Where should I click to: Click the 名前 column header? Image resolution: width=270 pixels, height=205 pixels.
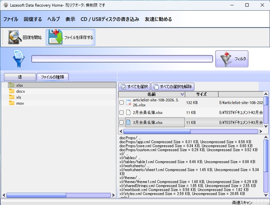[x=151, y=94]
